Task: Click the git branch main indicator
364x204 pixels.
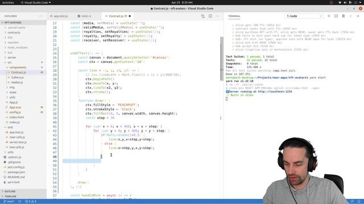Action: [9, 202]
